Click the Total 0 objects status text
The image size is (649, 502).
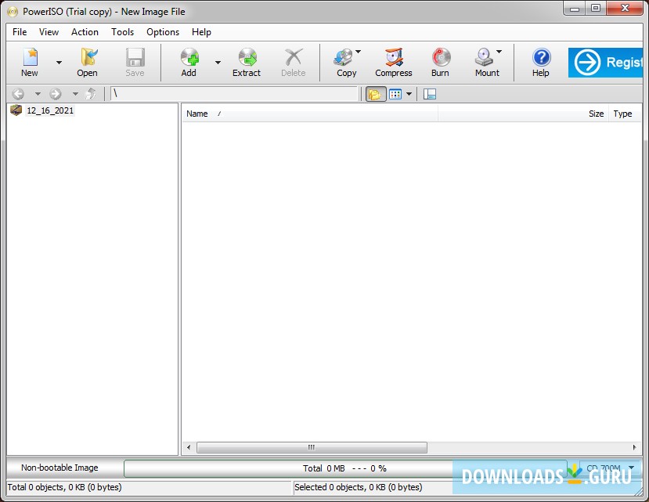coord(64,487)
